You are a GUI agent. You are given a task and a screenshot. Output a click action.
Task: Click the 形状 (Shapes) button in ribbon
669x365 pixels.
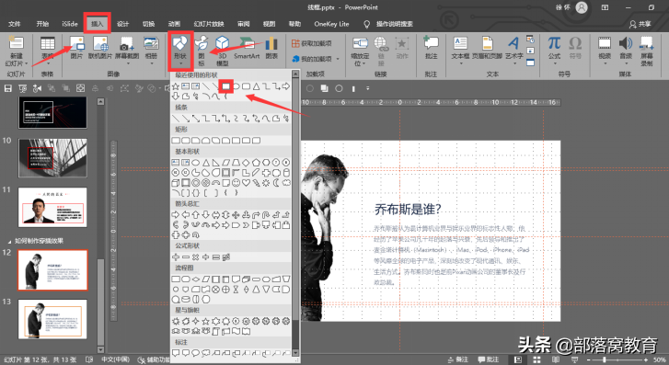180,51
